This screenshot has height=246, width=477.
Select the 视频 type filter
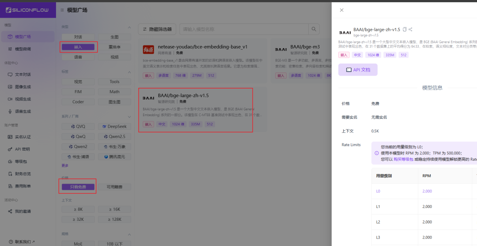point(114,57)
